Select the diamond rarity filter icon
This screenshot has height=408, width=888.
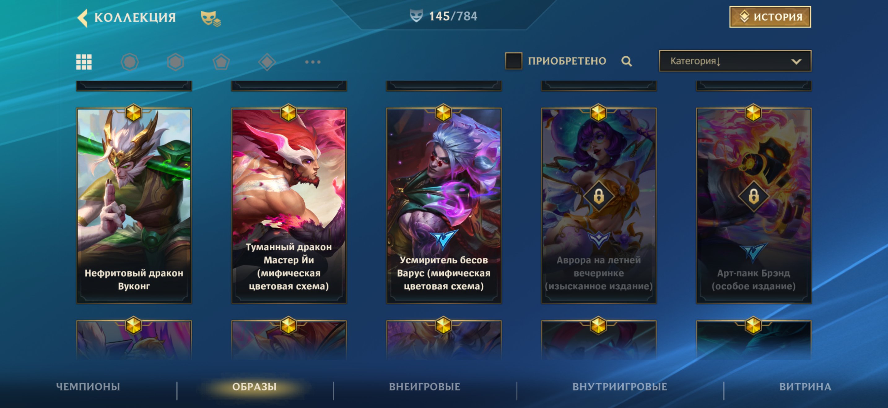click(267, 62)
